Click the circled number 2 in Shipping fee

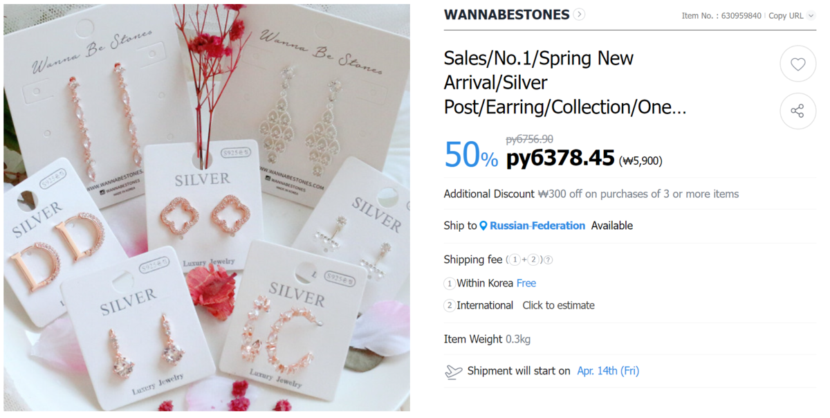pyautogui.click(x=533, y=260)
